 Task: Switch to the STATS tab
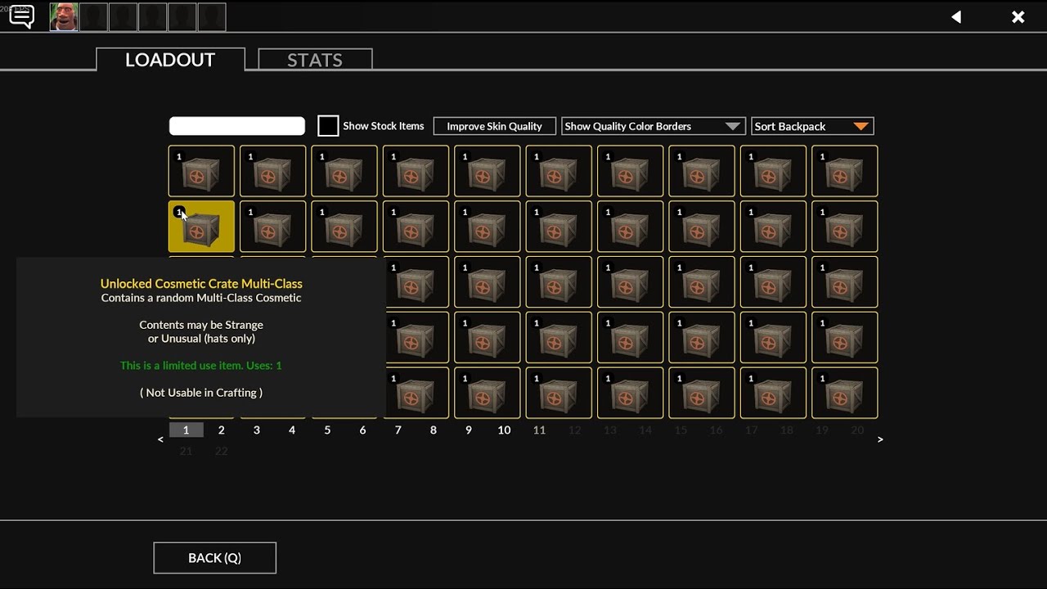pyautogui.click(x=315, y=60)
